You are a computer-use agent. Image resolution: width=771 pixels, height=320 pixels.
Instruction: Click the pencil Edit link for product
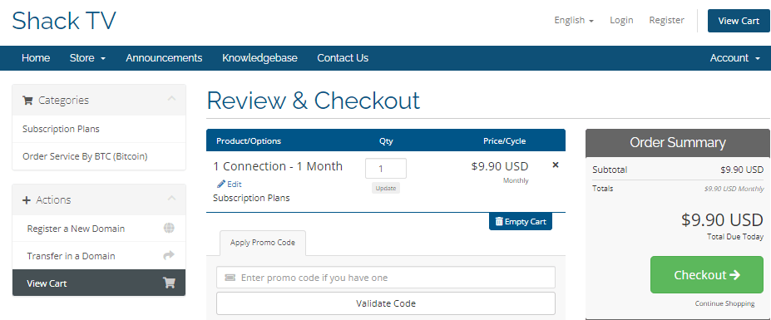click(230, 185)
